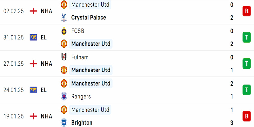The width and height of the screenshot is (254, 127).
Task: Click England flag on the 02.02.25 row
Action: (x=33, y=11)
